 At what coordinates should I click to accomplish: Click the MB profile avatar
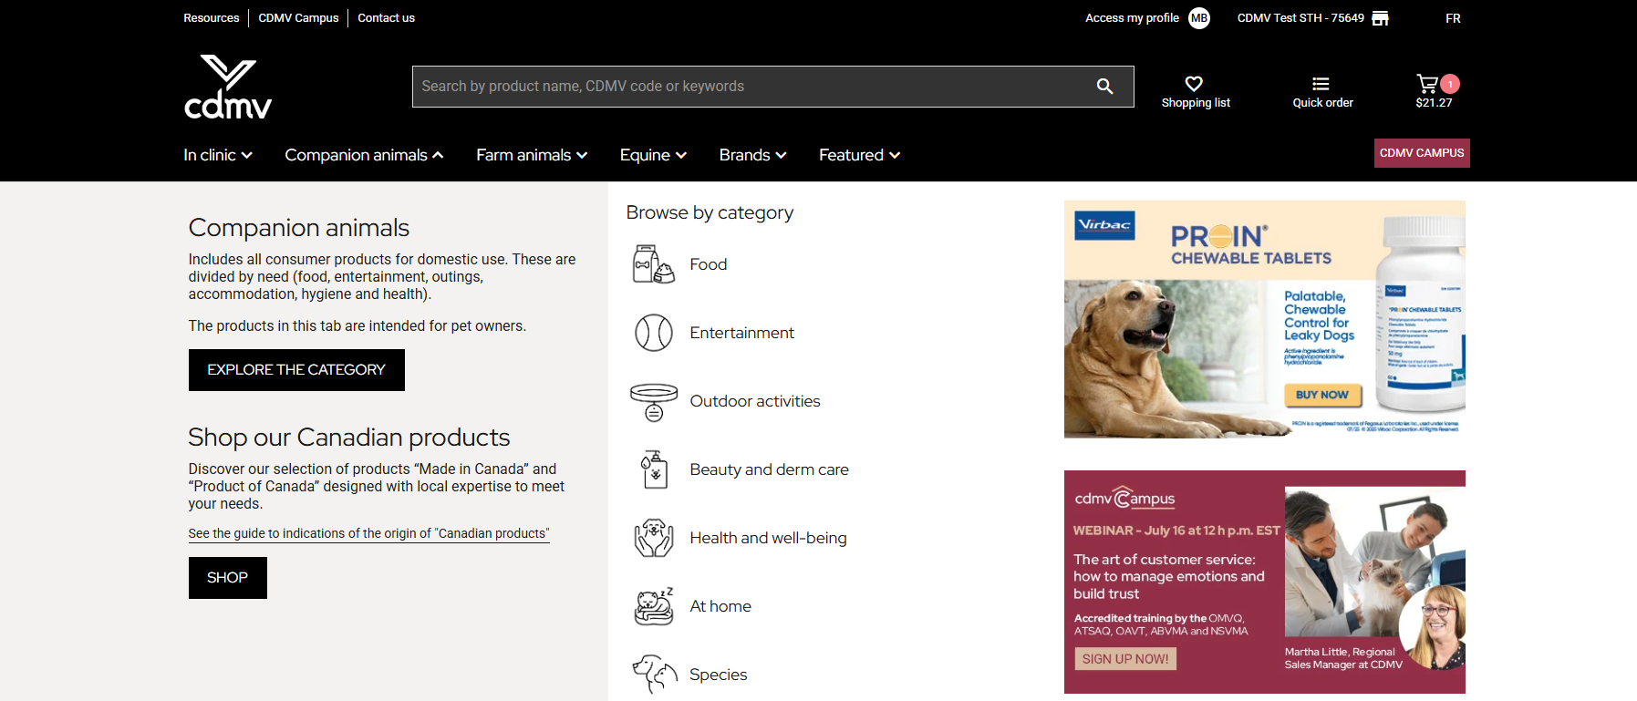(x=1199, y=18)
